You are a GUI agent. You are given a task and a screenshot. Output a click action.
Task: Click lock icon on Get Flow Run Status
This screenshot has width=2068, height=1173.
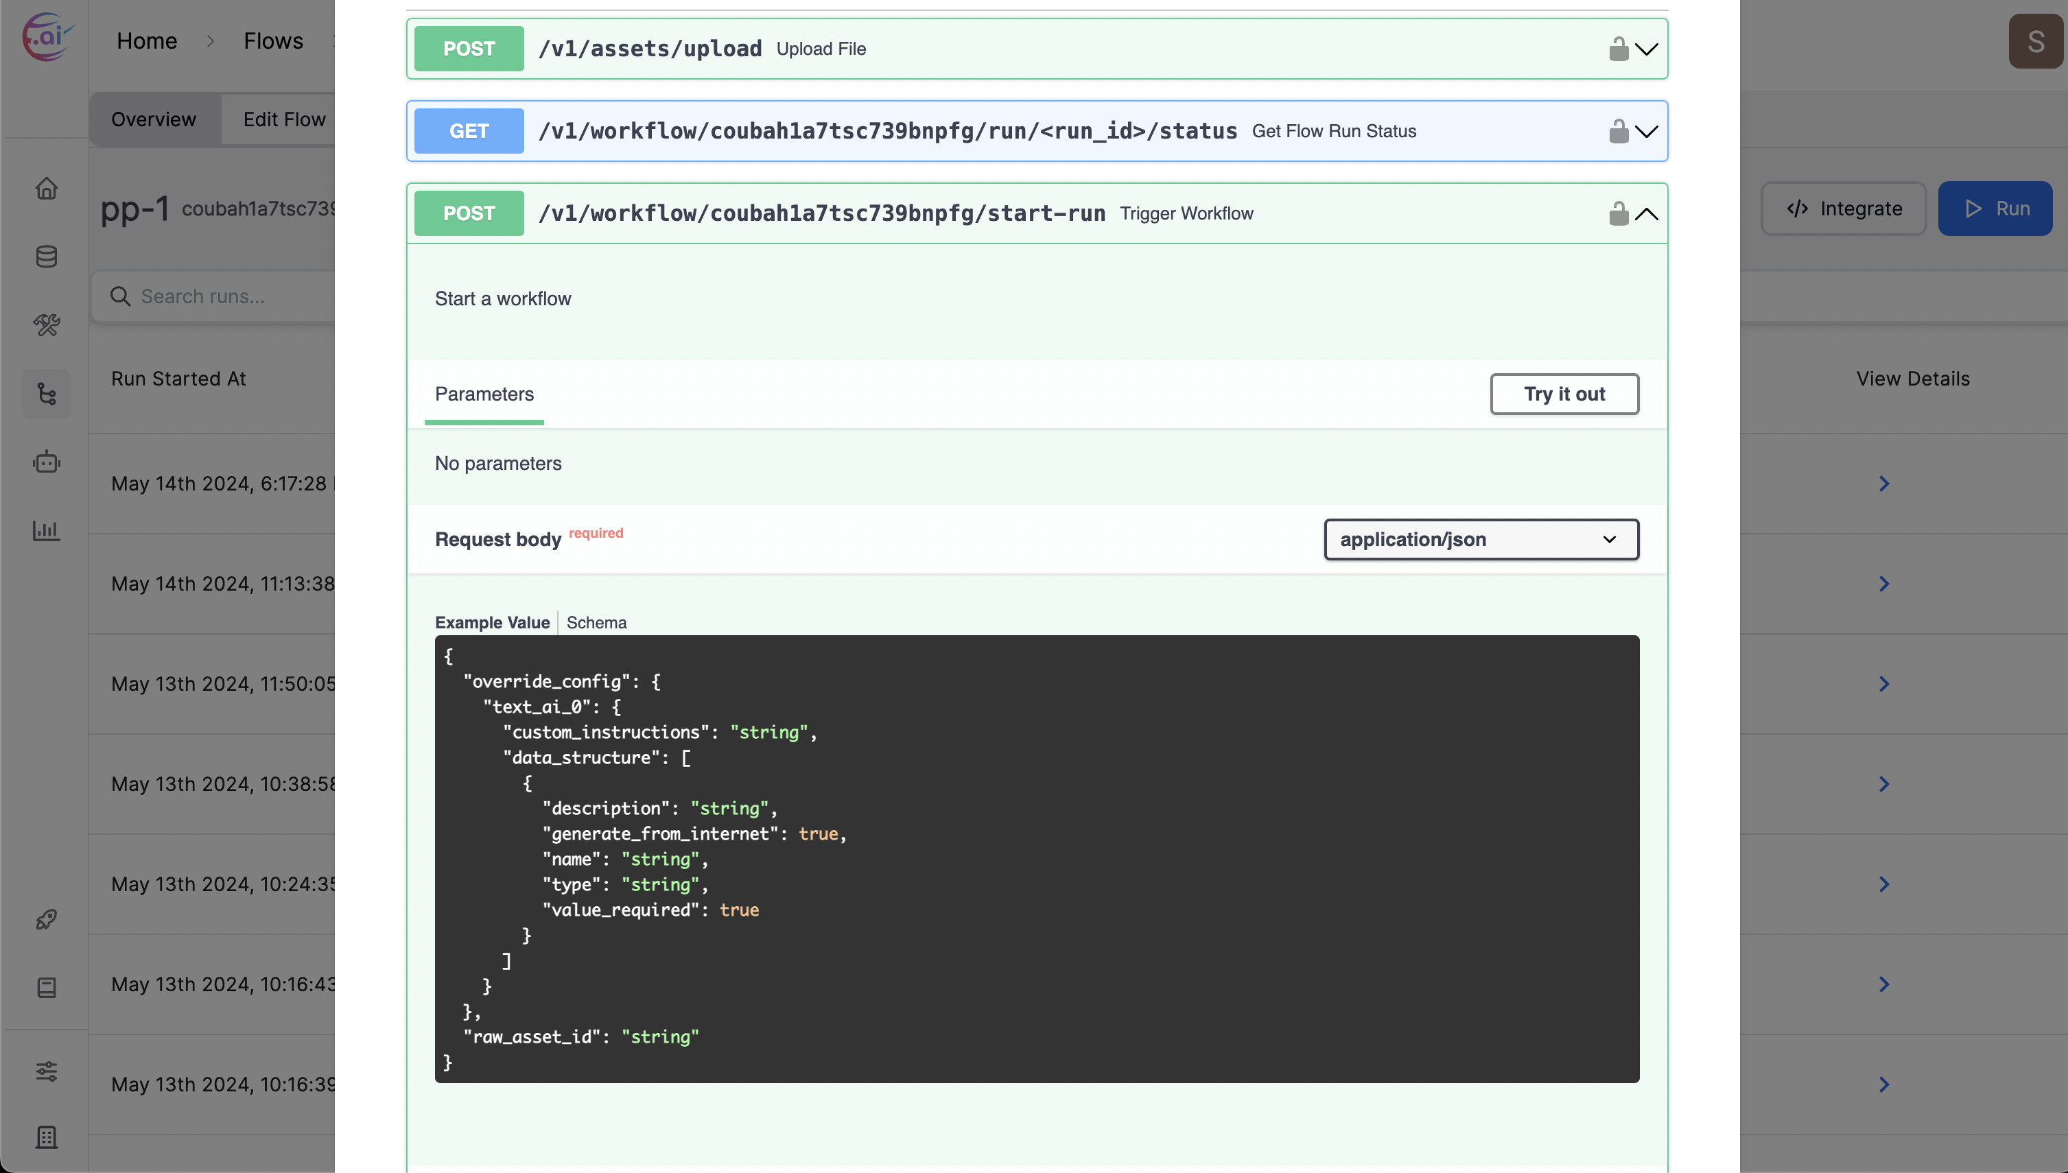(x=1619, y=131)
